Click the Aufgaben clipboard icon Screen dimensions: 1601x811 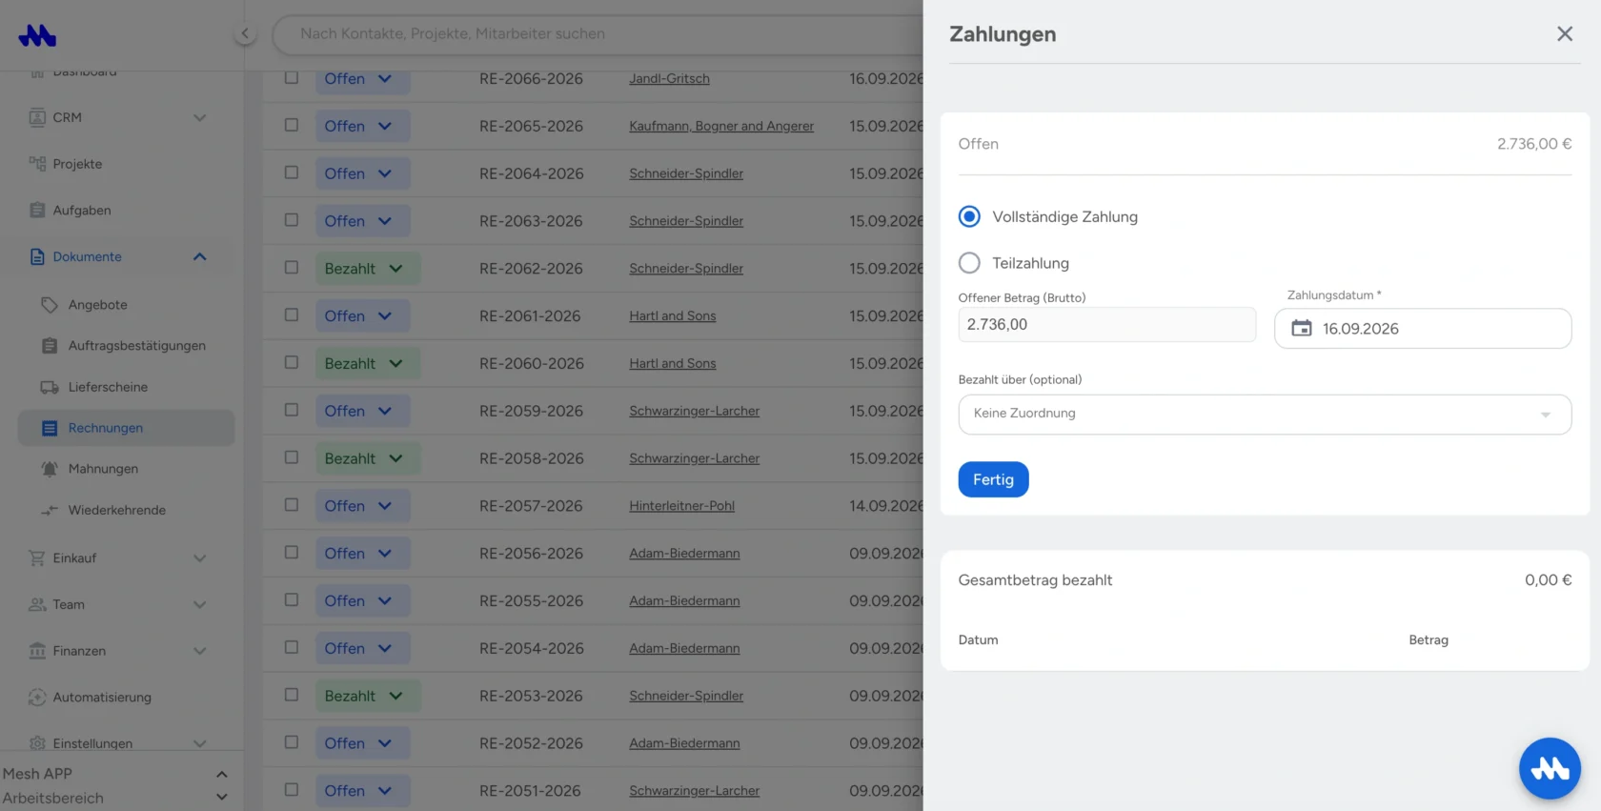pyautogui.click(x=37, y=210)
